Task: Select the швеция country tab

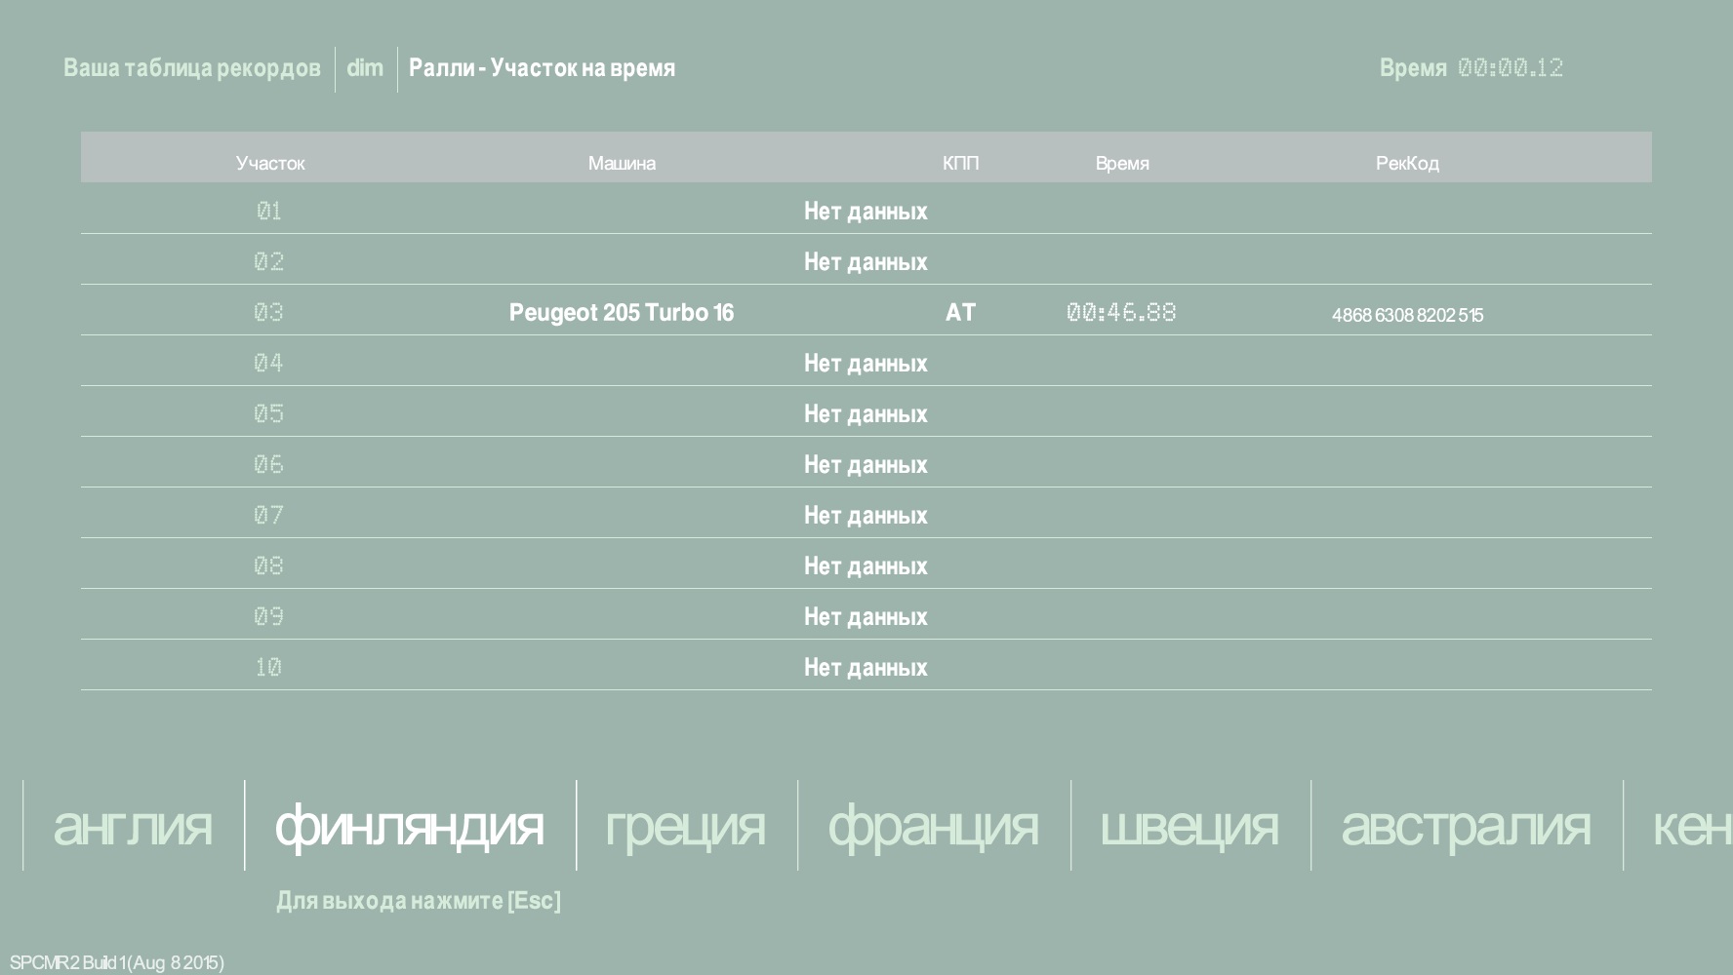Action: [x=1189, y=827]
